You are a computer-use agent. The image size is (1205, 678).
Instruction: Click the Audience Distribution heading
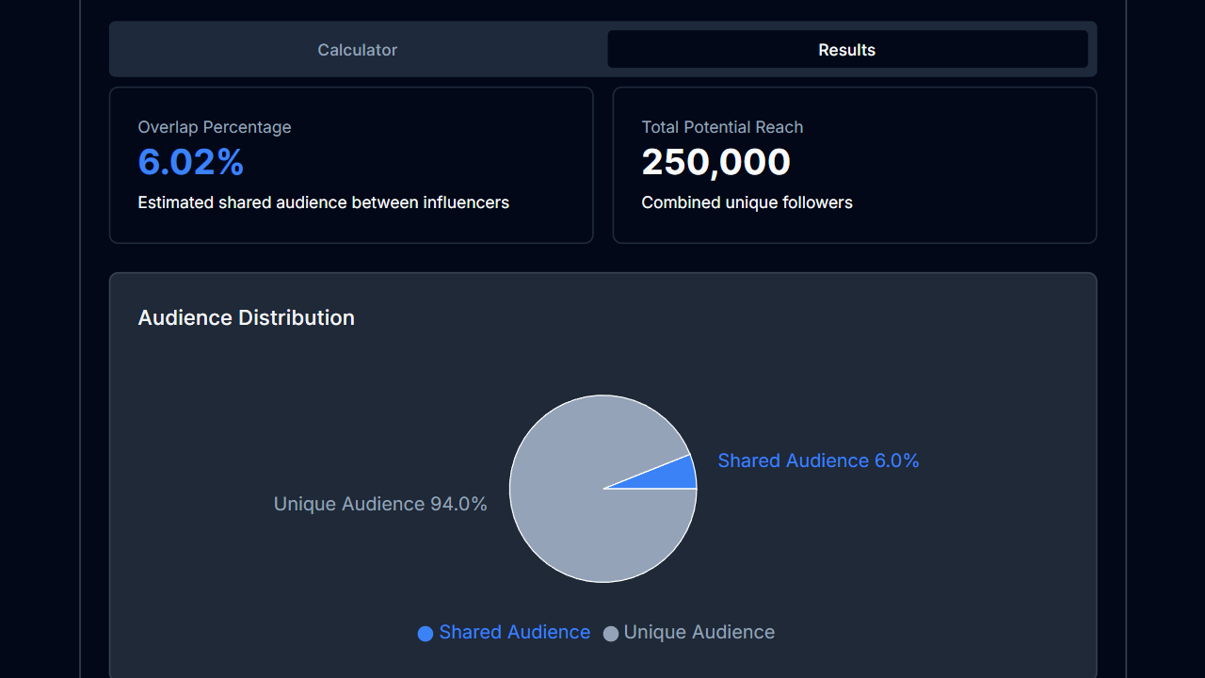[x=246, y=317]
